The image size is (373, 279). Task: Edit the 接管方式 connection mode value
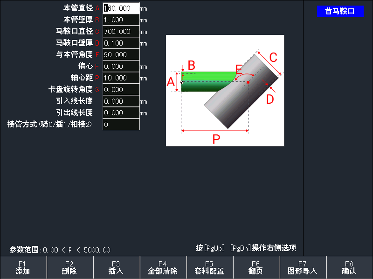coord(120,124)
